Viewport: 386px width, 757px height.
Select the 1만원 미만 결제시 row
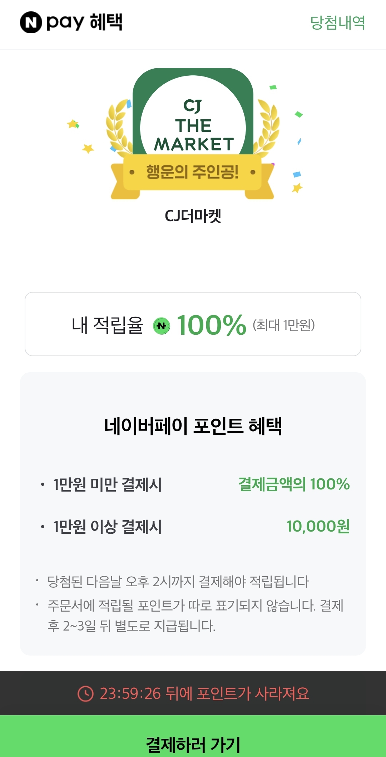[193, 484]
